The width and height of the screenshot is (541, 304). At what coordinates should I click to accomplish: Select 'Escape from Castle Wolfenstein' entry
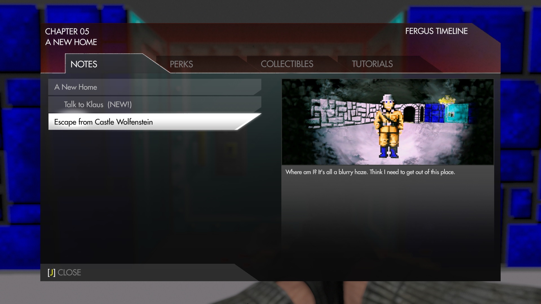click(155, 122)
